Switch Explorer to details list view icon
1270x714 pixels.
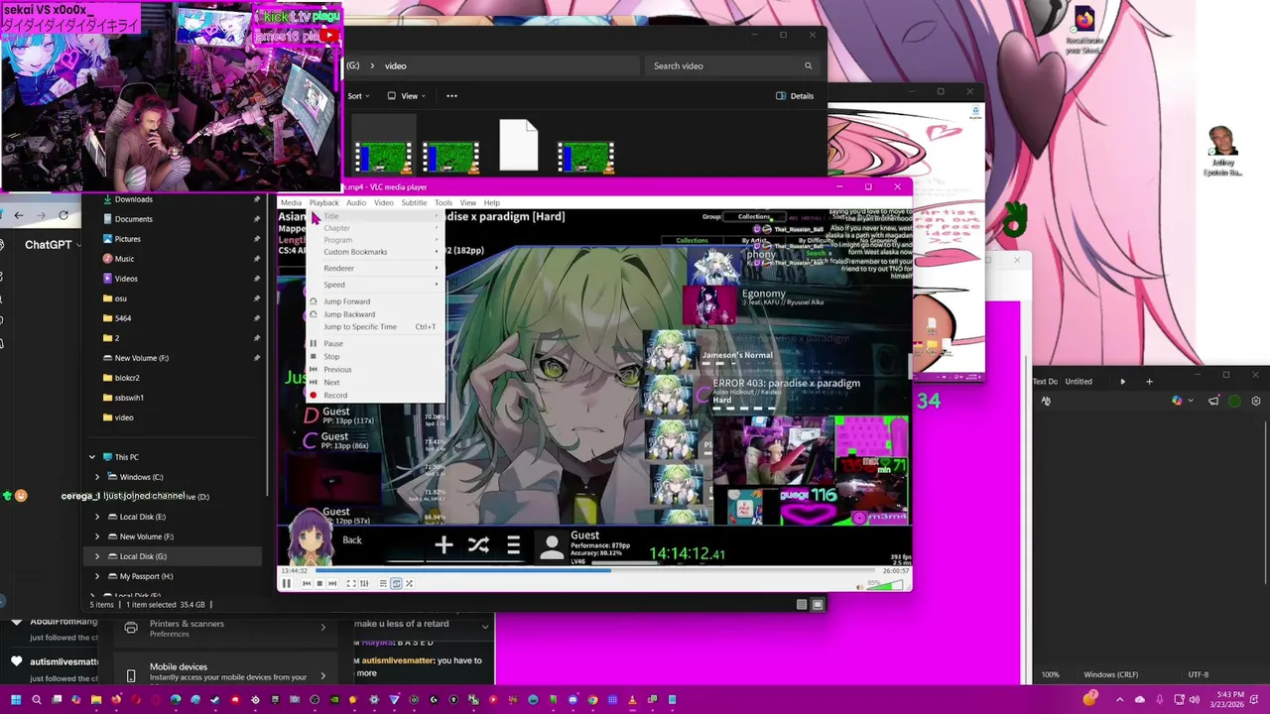[802, 604]
